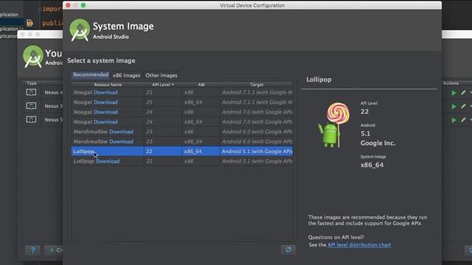
Task: Click the Android 5.1 target cell in the selected row
Action: [x=257, y=152]
